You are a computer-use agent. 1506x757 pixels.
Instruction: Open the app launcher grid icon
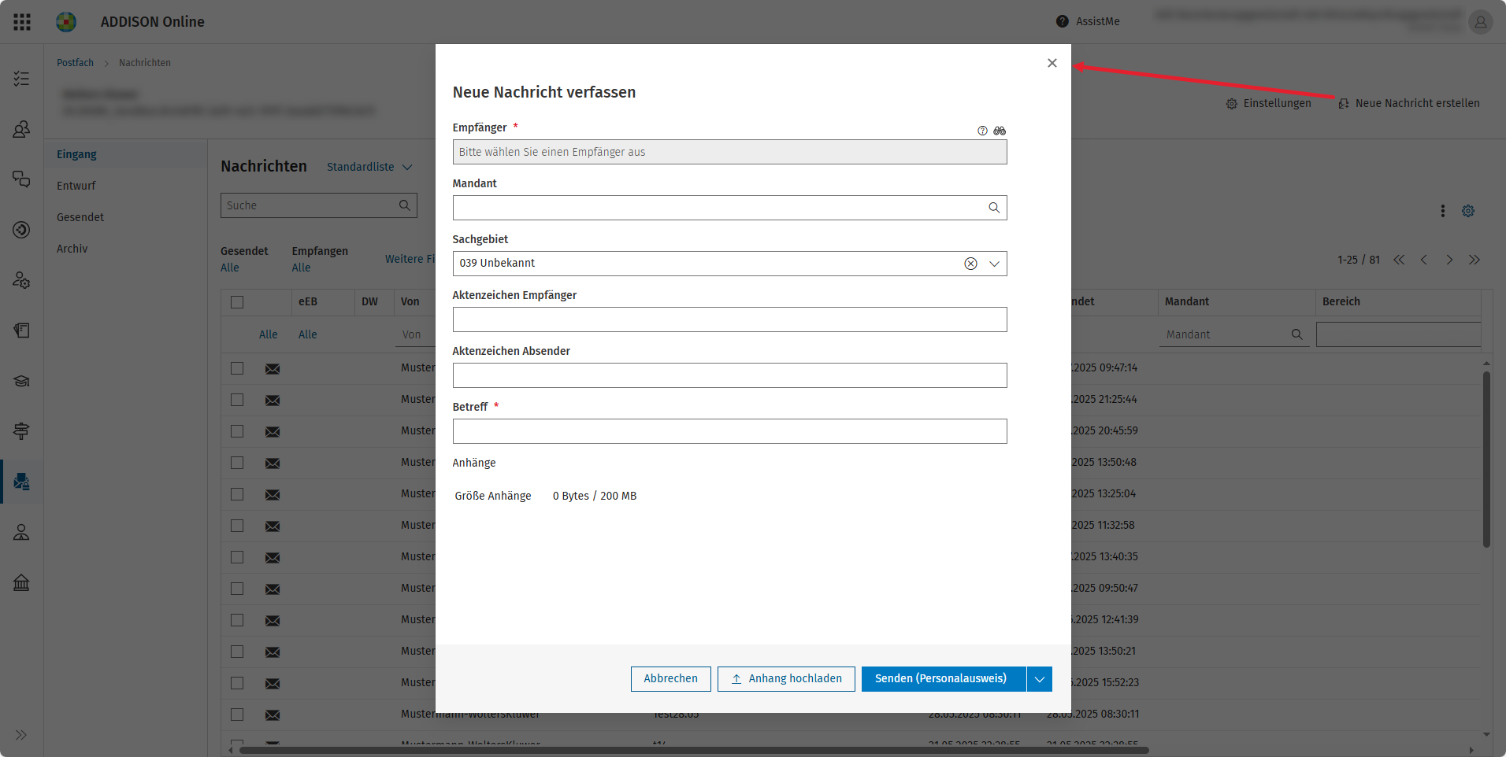pyautogui.click(x=22, y=22)
